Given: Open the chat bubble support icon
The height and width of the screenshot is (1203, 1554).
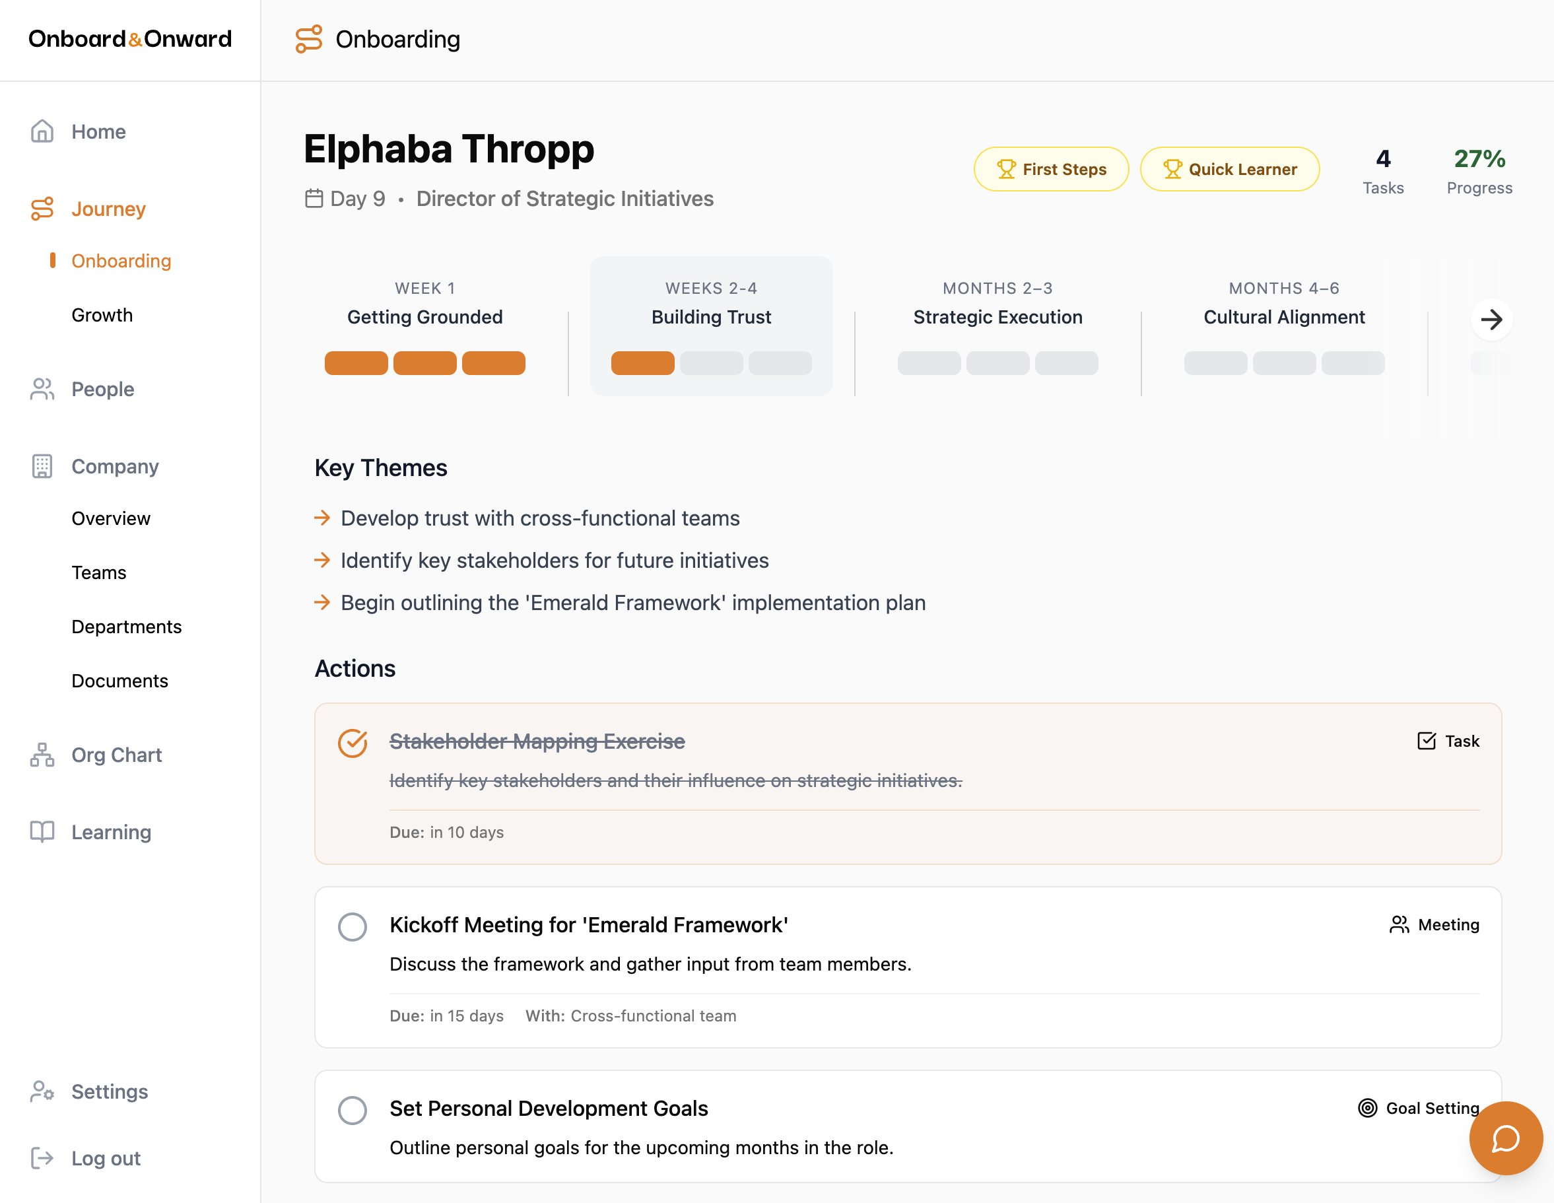Looking at the screenshot, I should [1505, 1137].
